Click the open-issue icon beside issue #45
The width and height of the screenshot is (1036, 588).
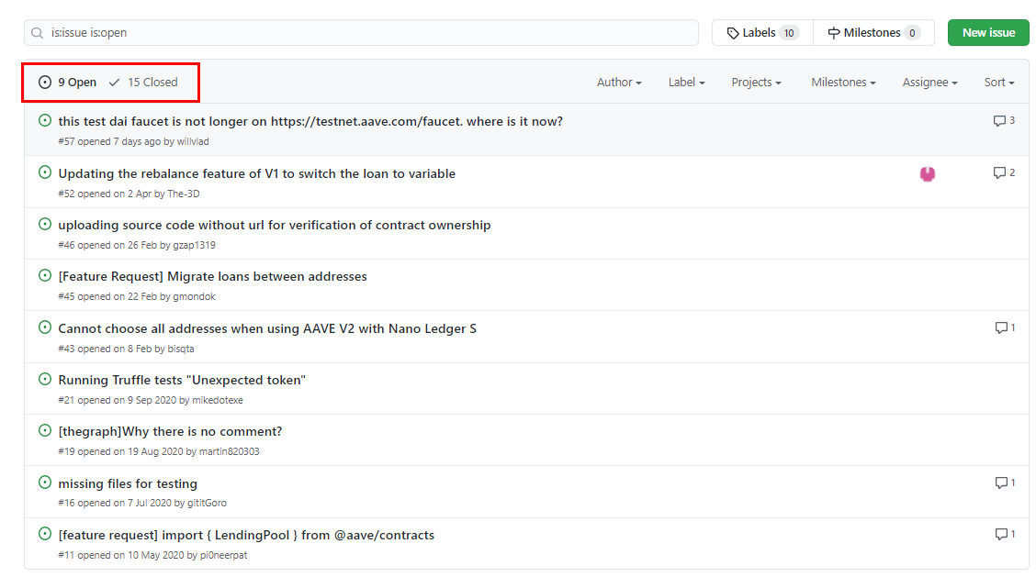click(x=45, y=275)
